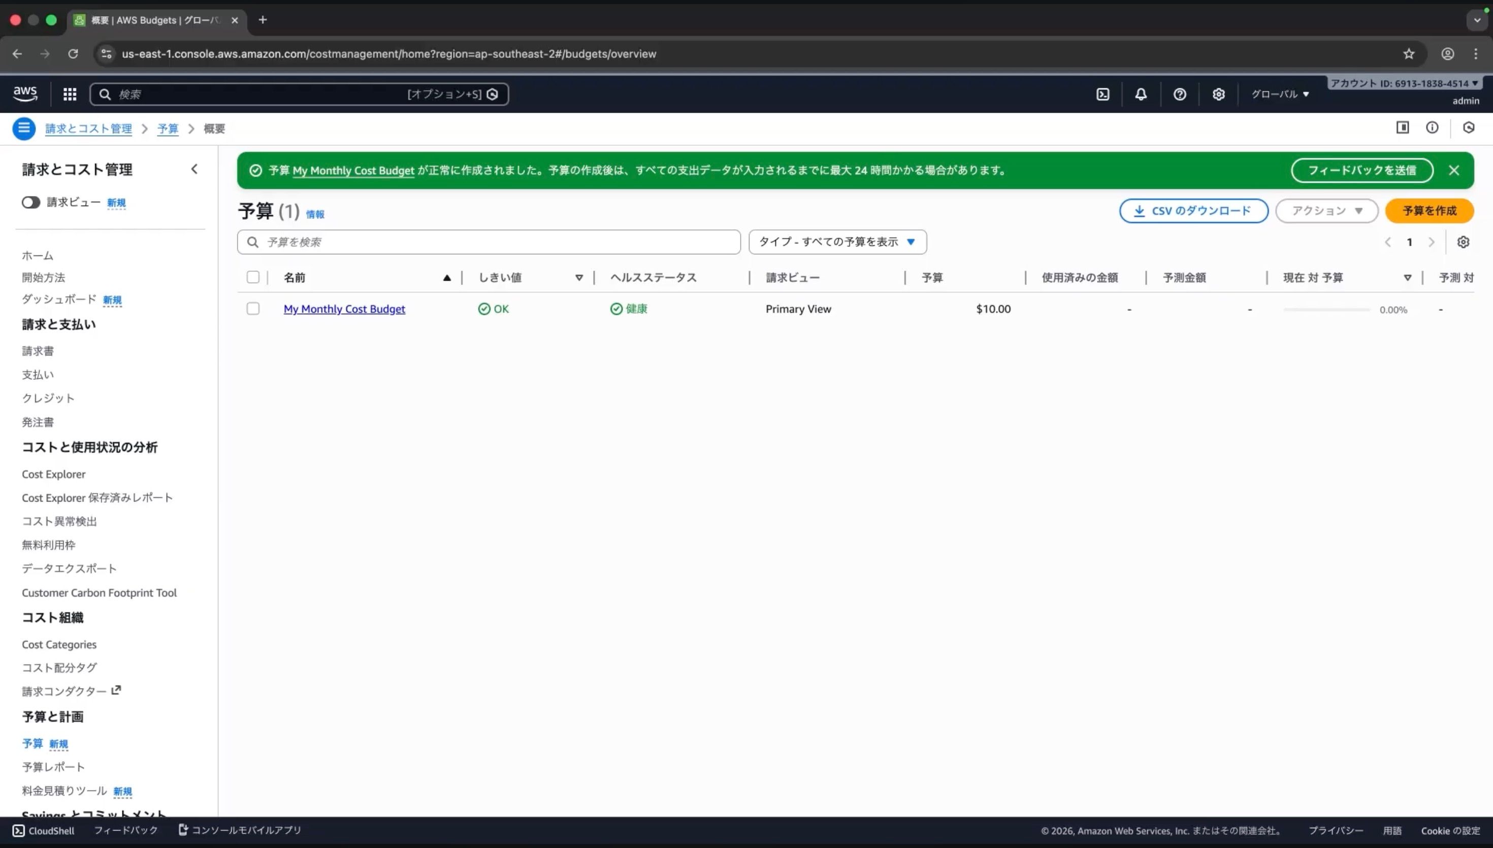Check the select-all checkbox in table header
The width and height of the screenshot is (1493, 848).
[x=253, y=277]
